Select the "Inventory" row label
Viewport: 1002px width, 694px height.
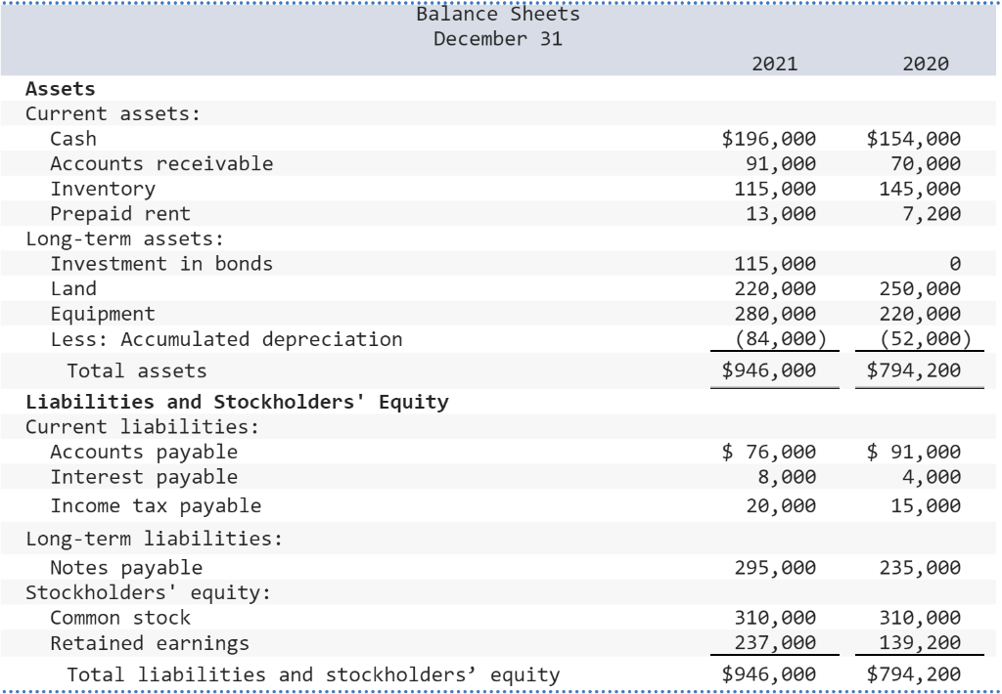pyautogui.click(x=103, y=189)
